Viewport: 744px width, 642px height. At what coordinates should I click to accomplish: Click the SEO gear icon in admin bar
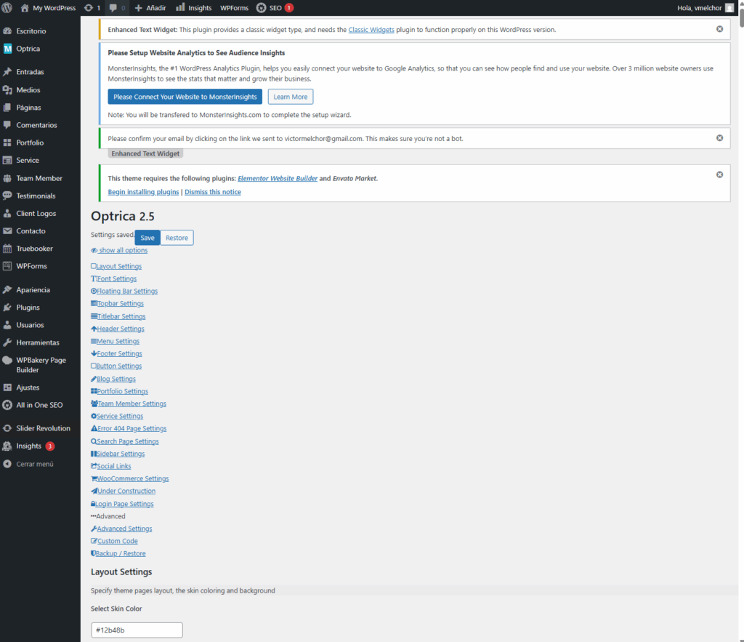pos(261,7)
